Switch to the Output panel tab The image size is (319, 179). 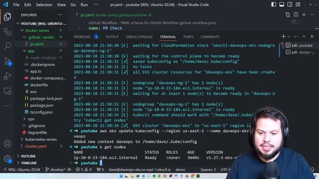click(x=112, y=37)
